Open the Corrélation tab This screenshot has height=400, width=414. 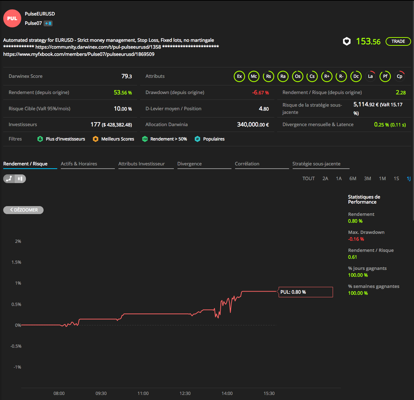click(262, 164)
